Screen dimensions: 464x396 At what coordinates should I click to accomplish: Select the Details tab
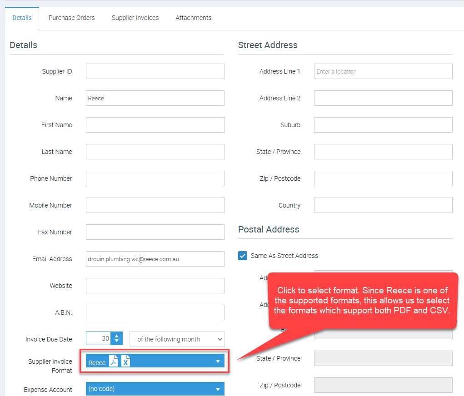(22, 18)
